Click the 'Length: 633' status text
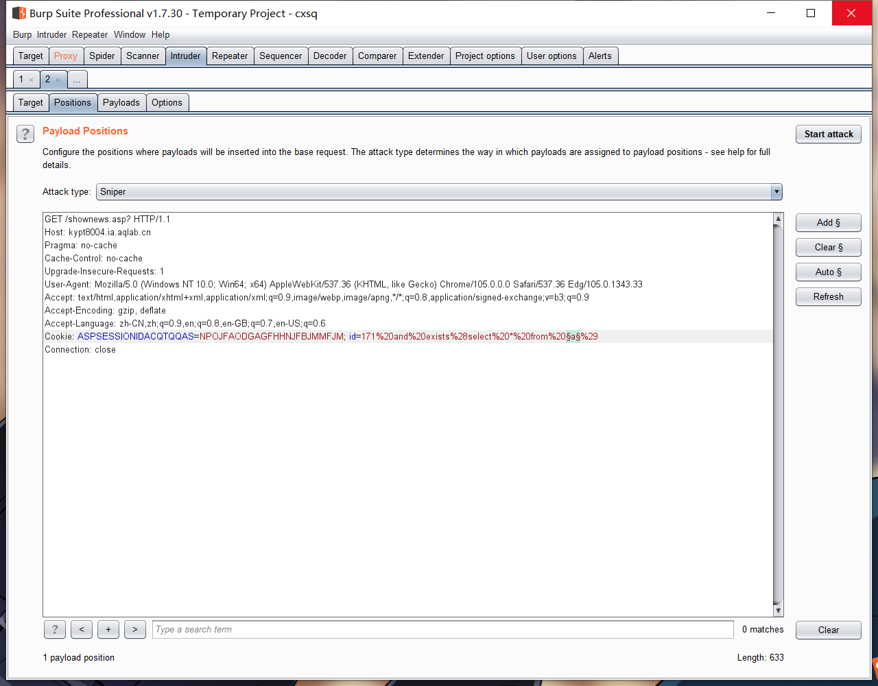The width and height of the screenshot is (878, 686). click(x=761, y=658)
